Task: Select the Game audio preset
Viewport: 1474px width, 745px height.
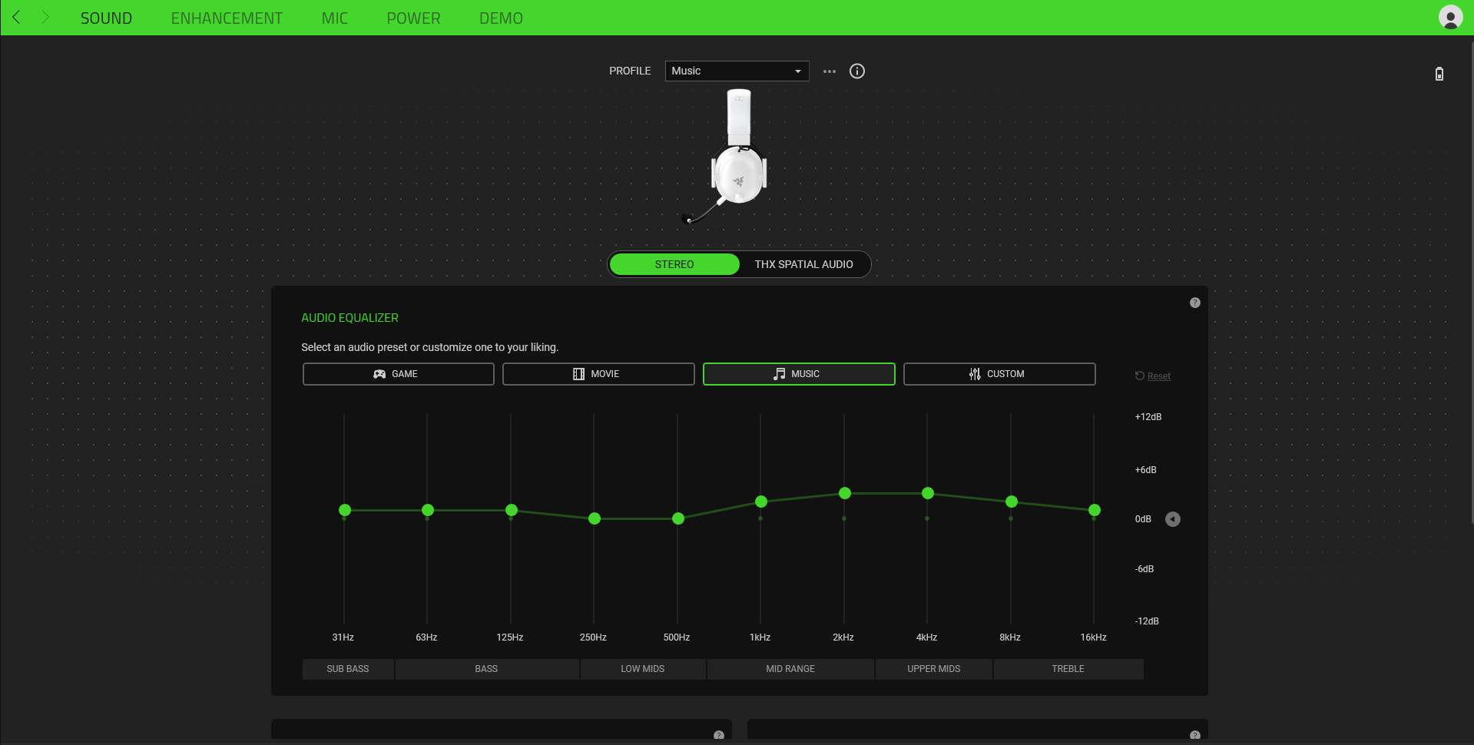Action: point(398,374)
